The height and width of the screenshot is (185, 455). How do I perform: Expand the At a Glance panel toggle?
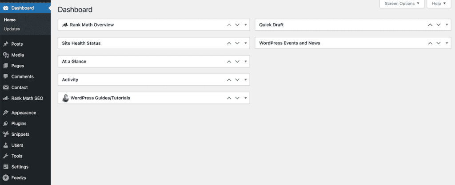(245, 61)
